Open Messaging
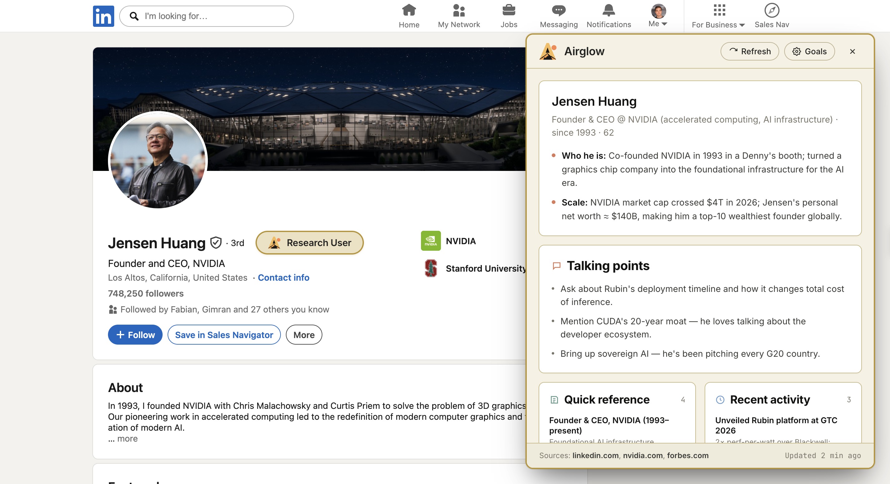This screenshot has height=484, width=890. pyautogui.click(x=558, y=16)
